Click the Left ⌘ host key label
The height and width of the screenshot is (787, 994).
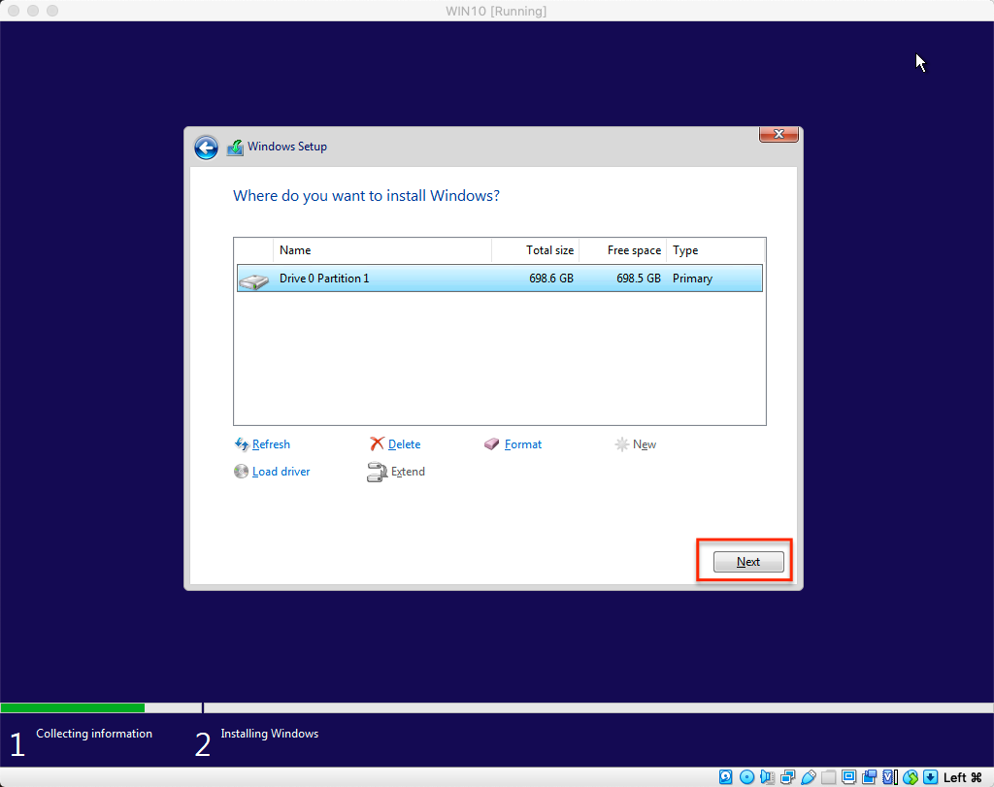click(962, 777)
